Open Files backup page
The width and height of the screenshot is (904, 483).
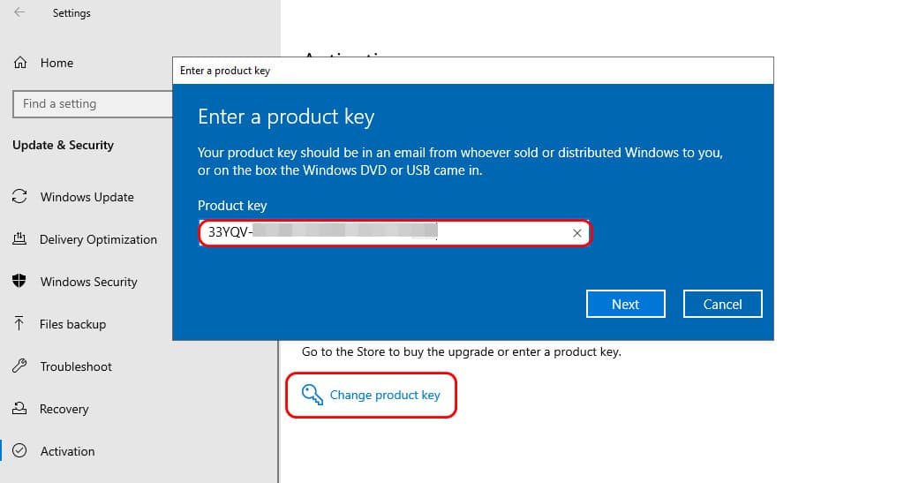(72, 324)
